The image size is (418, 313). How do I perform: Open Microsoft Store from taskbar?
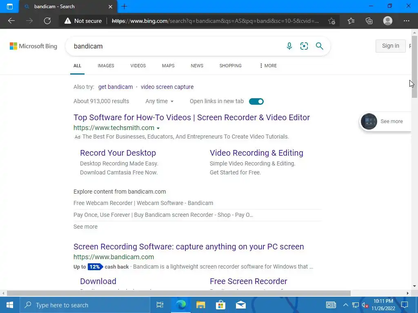click(x=220, y=305)
